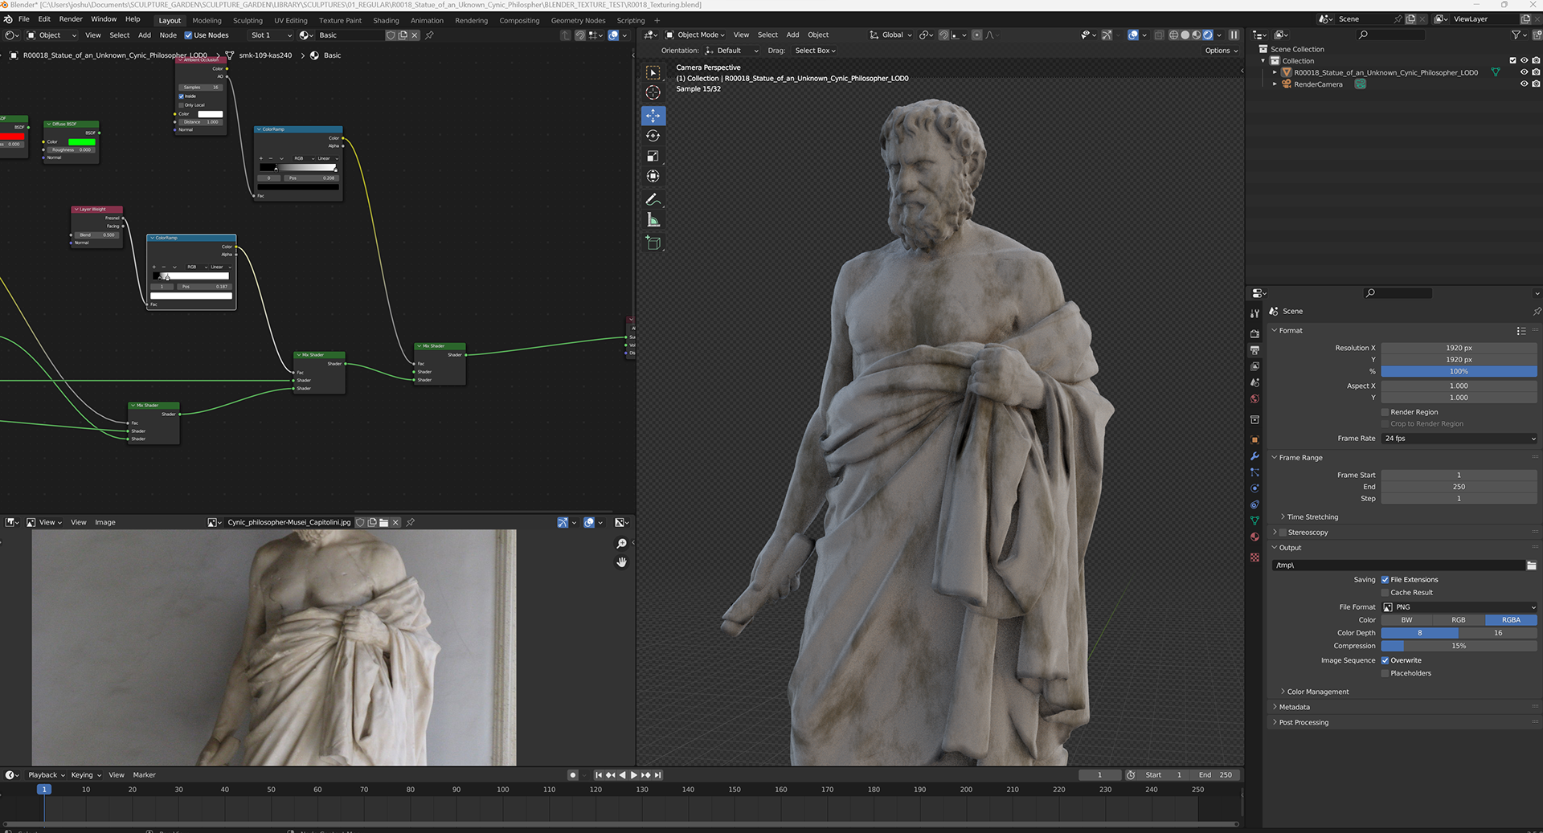Open the Texture properties tab (checker icon)
The image size is (1543, 833).
click(1254, 557)
